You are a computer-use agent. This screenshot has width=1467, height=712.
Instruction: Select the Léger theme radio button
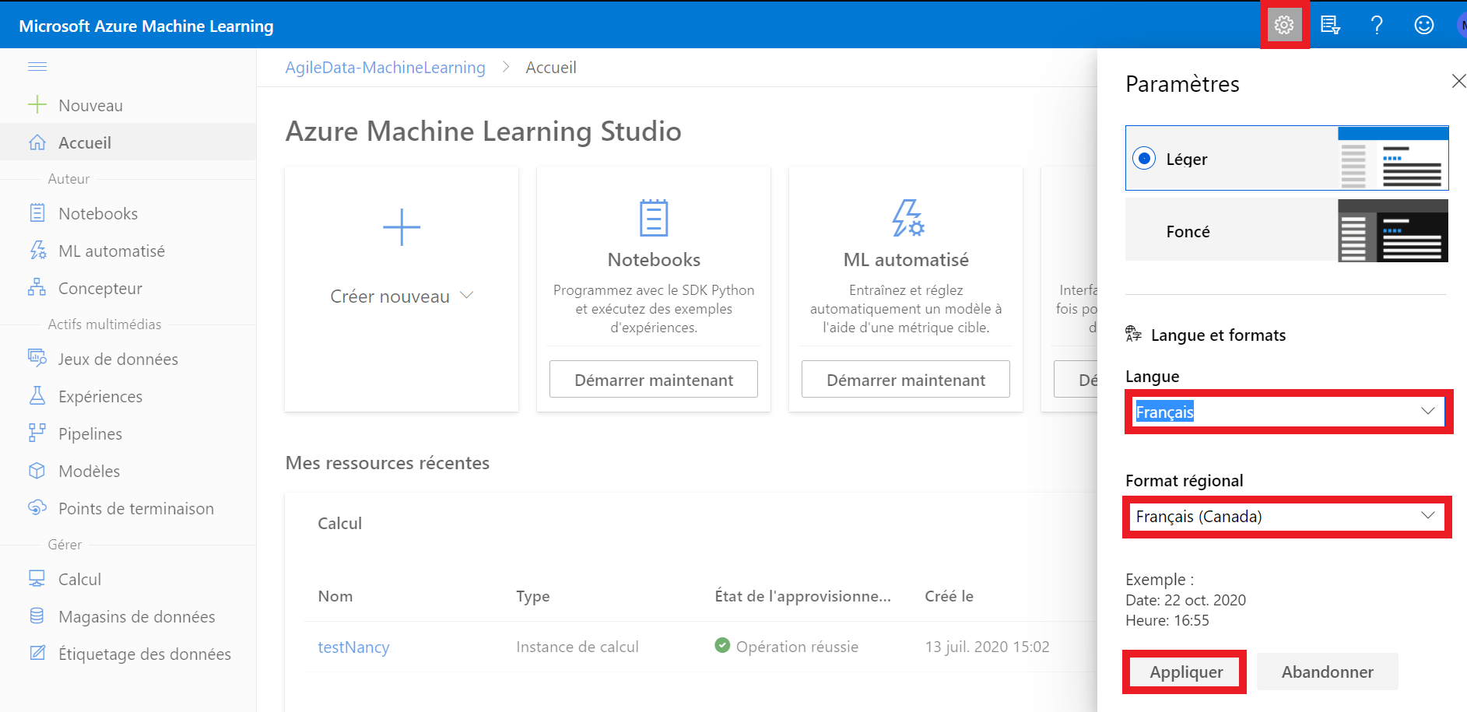[1144, 159]
